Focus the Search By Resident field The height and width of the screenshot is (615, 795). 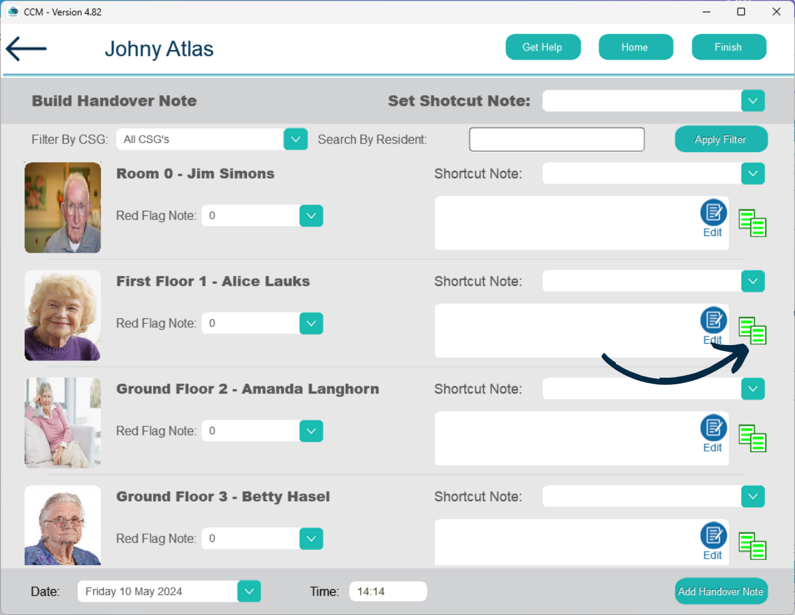pyautogui.click(x=557, y=139)
